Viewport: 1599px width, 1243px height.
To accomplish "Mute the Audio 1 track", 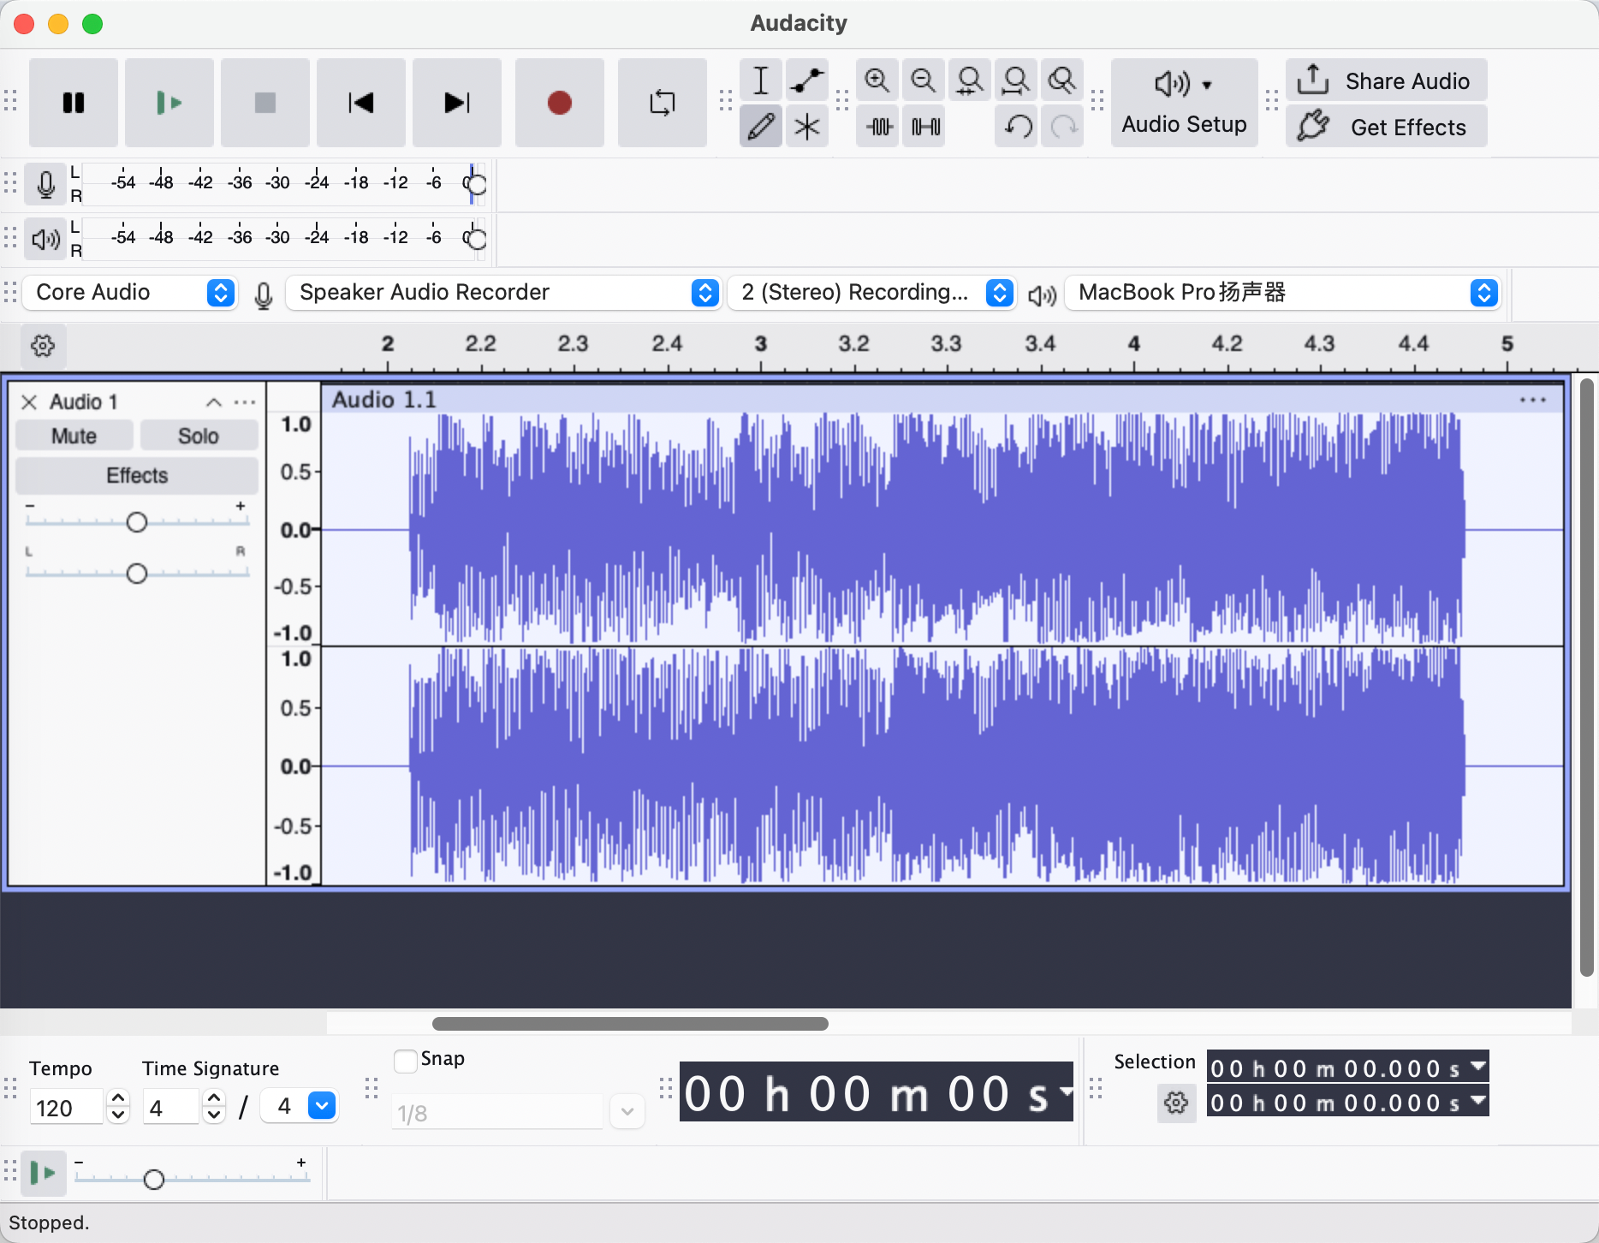I will [x=74, y=435].
